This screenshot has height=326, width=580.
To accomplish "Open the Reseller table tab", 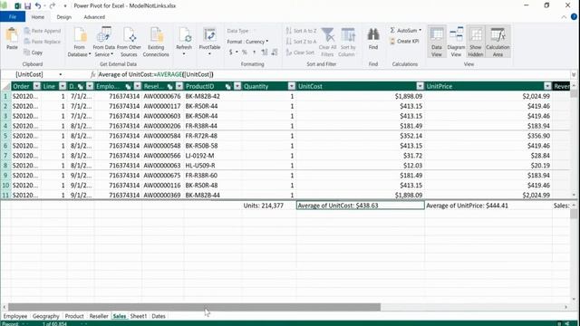I will click(99, 316).
